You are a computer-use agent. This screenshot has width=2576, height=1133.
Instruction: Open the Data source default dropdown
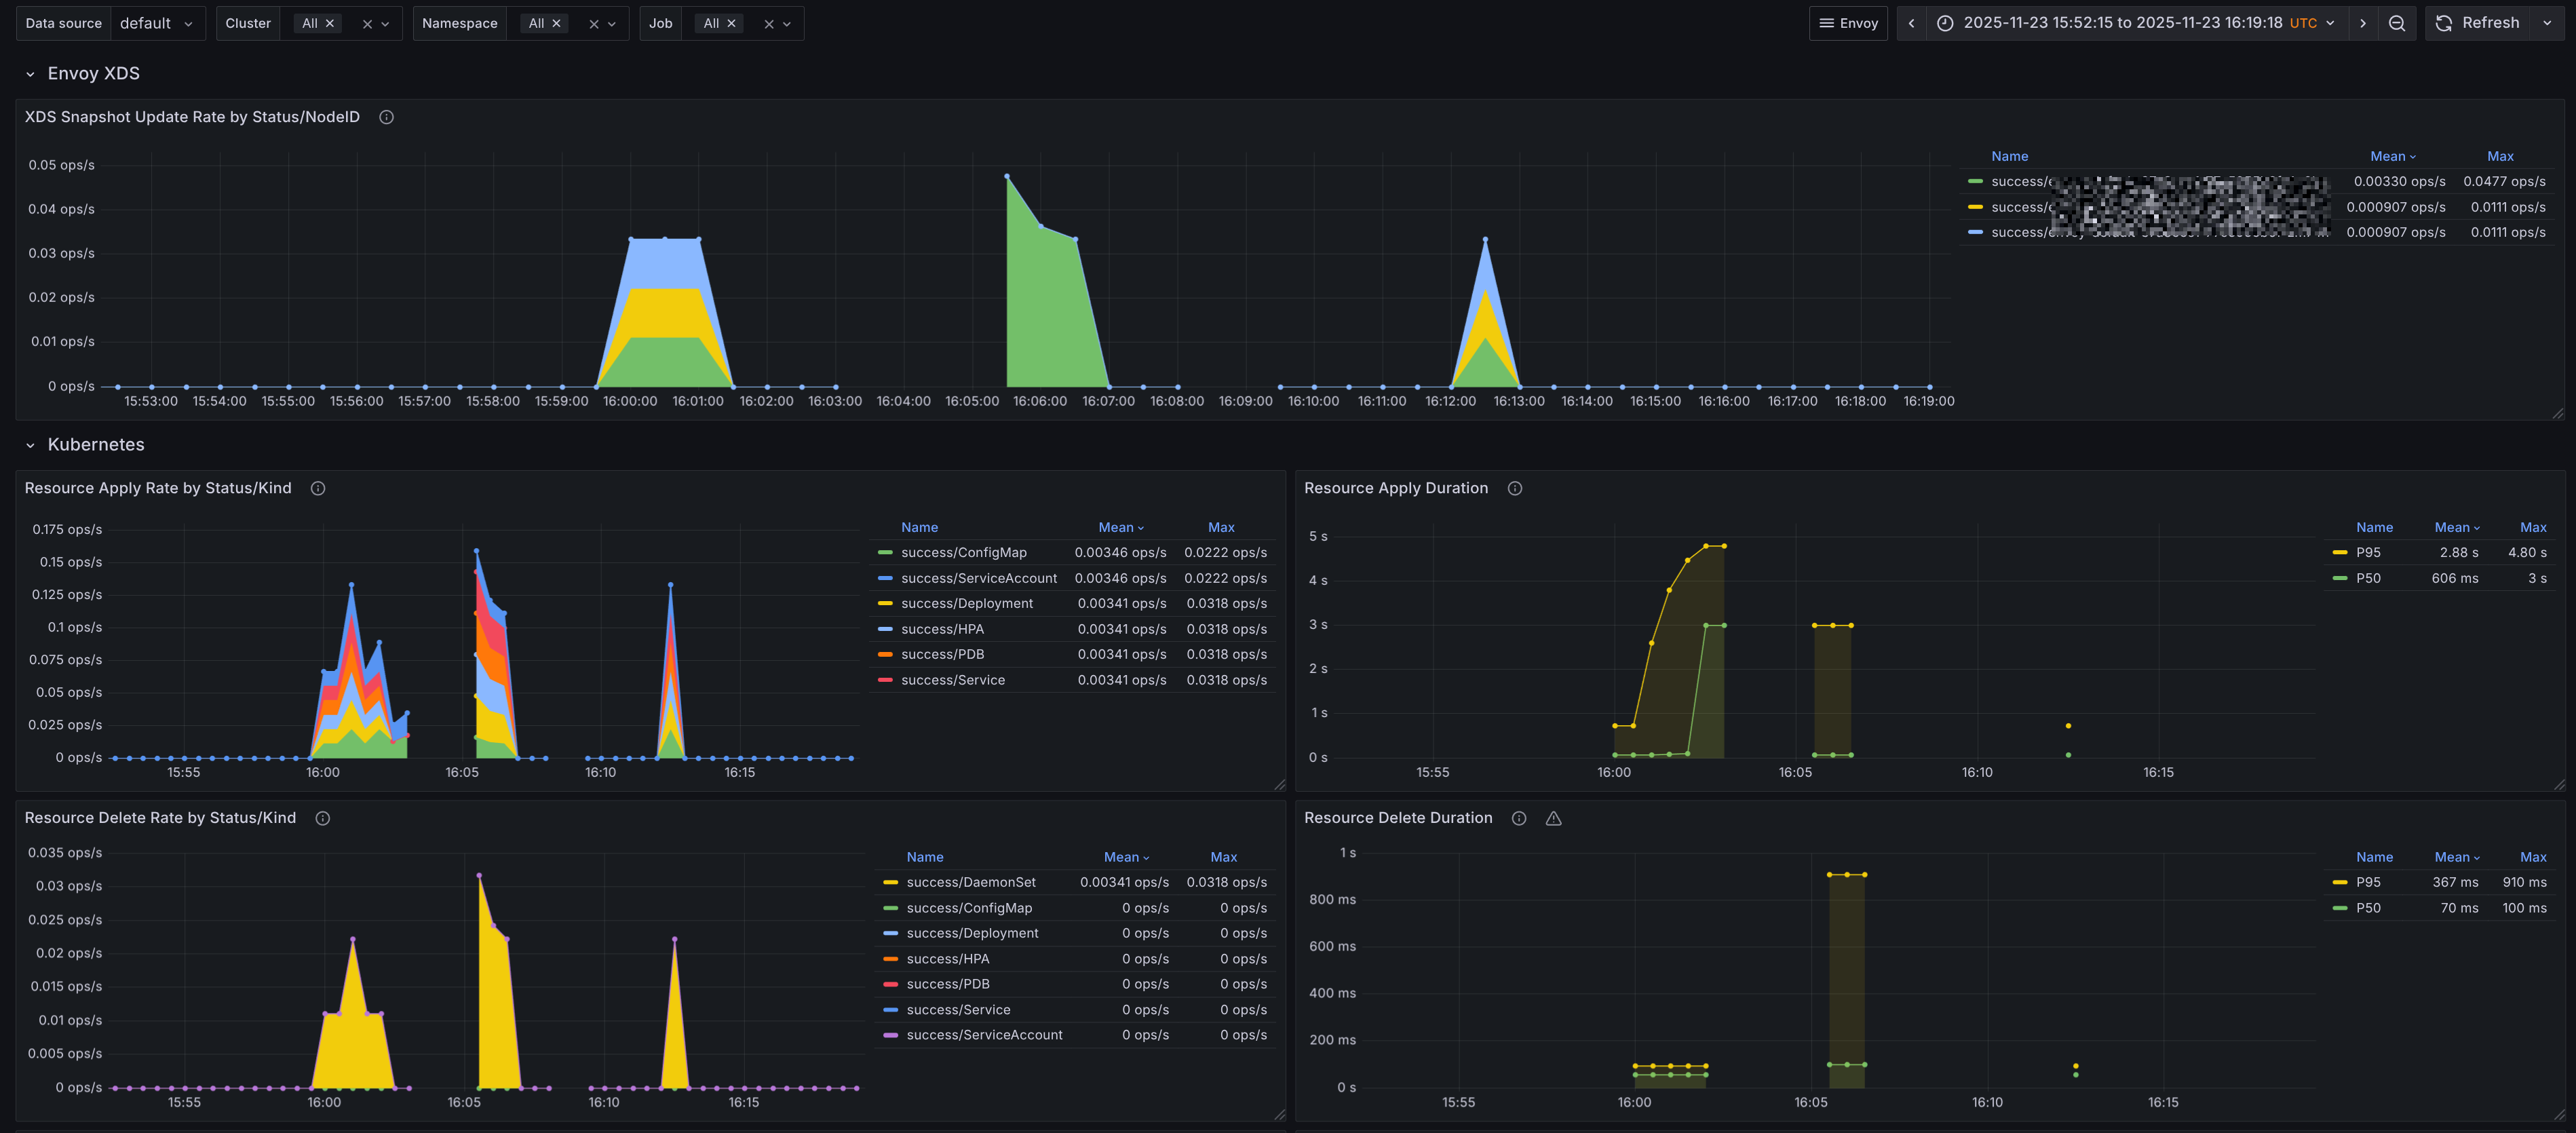pyautogui.click(x=156, y=23)
